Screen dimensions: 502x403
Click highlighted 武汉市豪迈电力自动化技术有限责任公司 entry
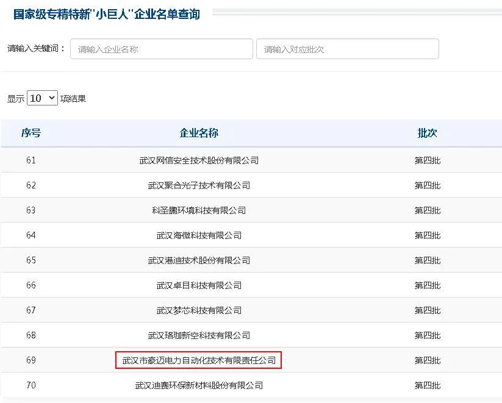(199, 360)
